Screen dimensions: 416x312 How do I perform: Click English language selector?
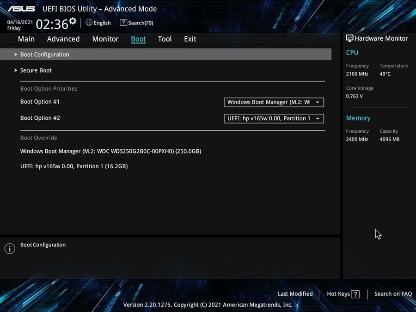coord(102,23)
